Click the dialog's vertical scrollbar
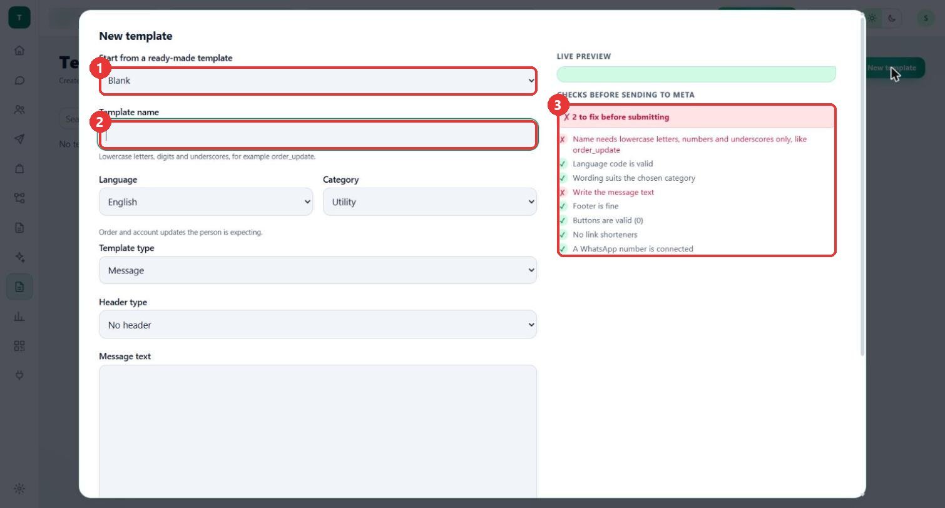Image resolution: width=945 pixels, height=508 pixels. pyautogui.click(x=863, y=188)
